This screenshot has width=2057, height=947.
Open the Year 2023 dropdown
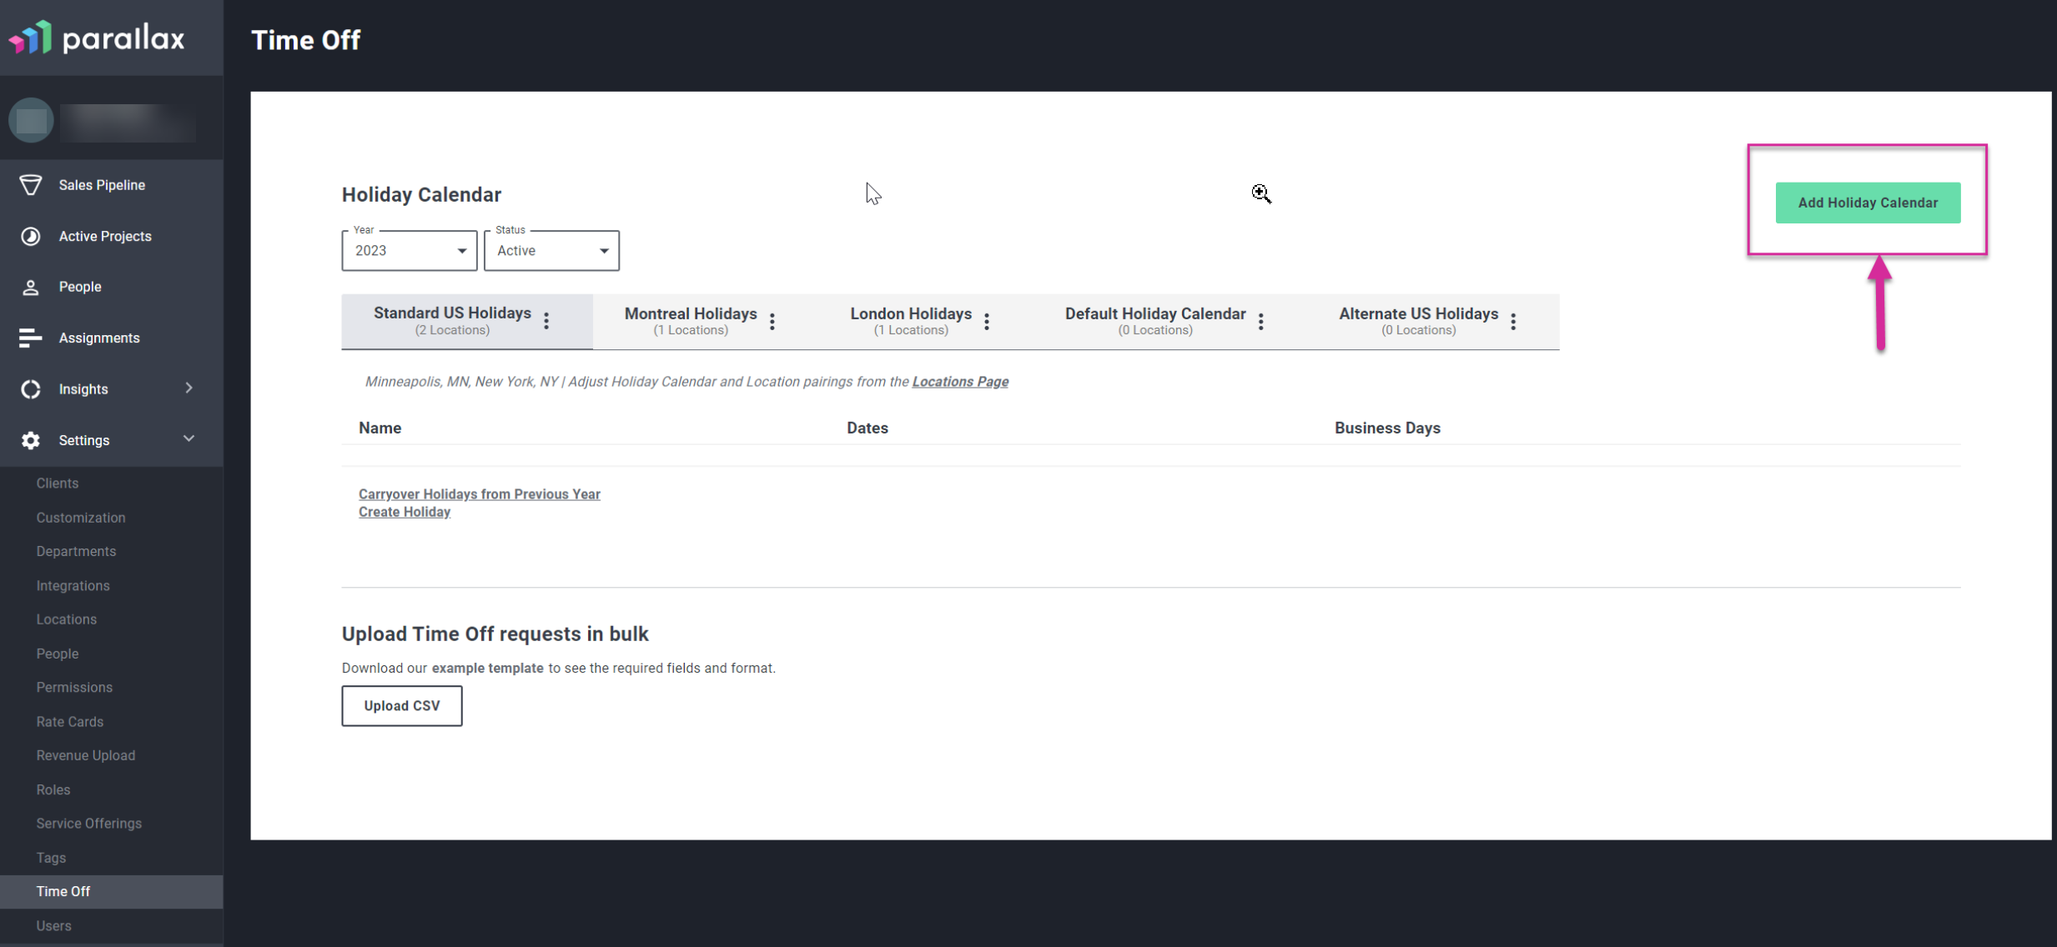(x=410, y=251)
